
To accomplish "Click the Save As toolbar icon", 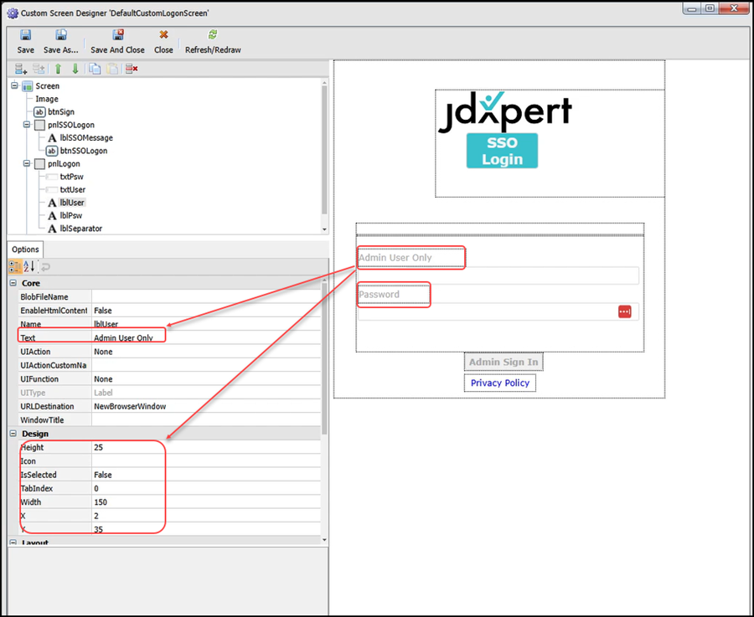I will tap(62, 35).
